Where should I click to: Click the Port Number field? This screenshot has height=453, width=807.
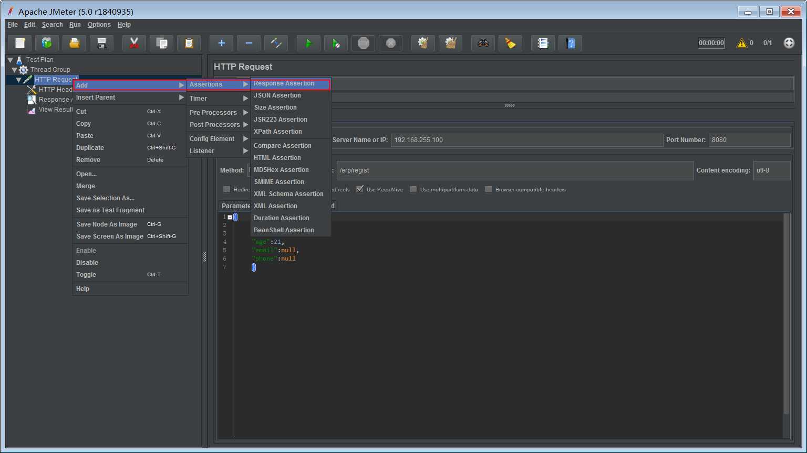pyautogui.click(x=749, y=140)
